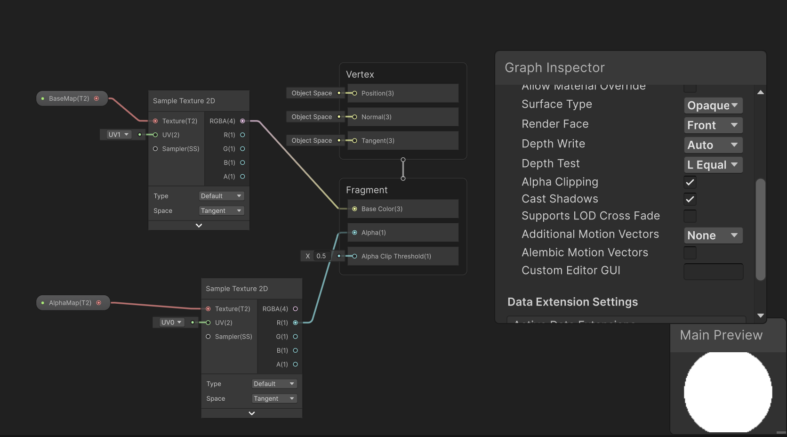
Task: Uncheck Cast Shadows
Action: (690, 199)
